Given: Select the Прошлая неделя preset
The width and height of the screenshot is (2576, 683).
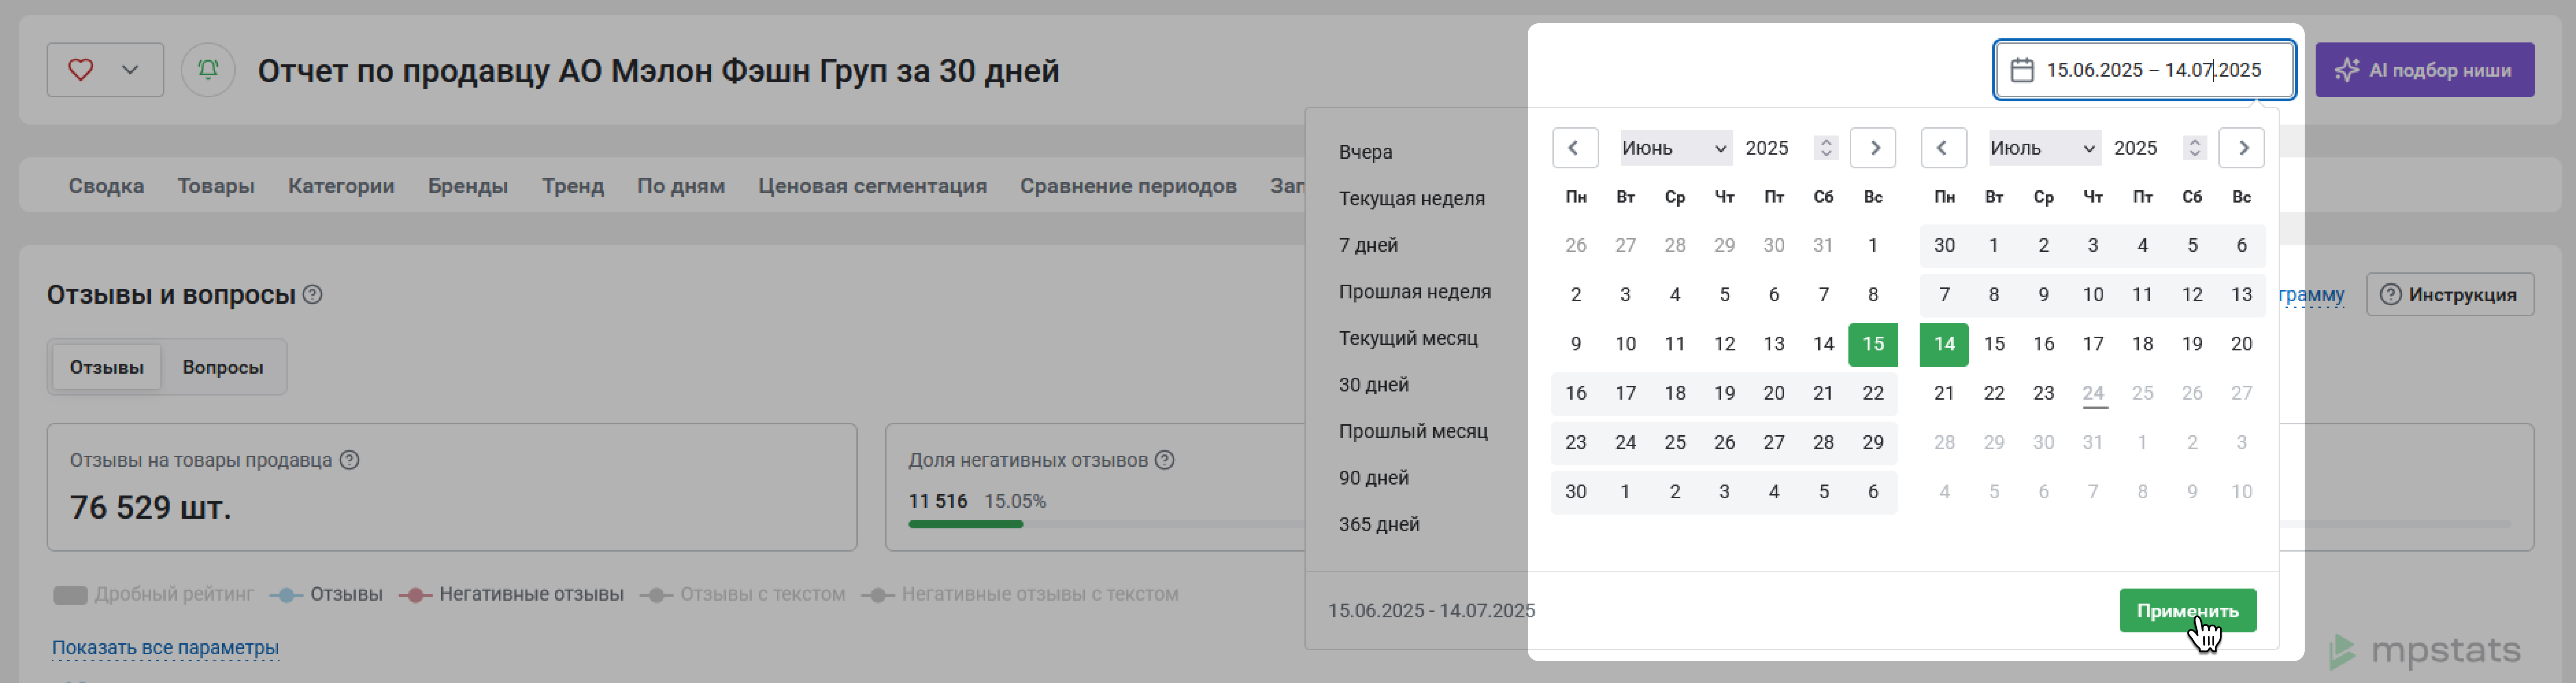Looking at the screenshot, I should 1414,292.
